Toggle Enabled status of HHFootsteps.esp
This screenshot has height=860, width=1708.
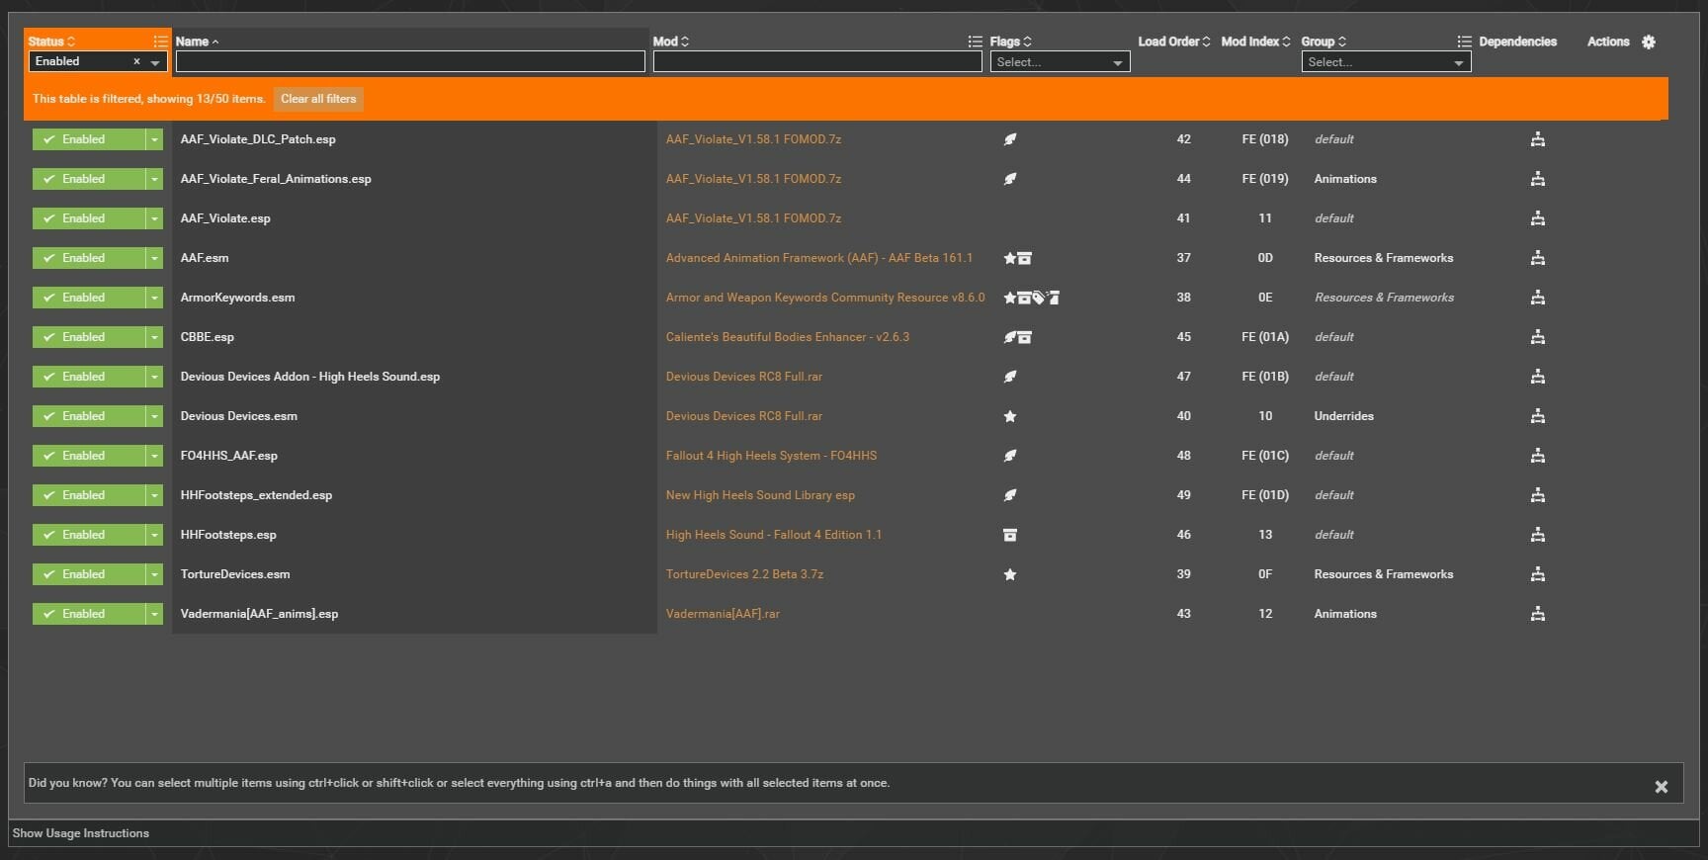(x=89, y=535)
